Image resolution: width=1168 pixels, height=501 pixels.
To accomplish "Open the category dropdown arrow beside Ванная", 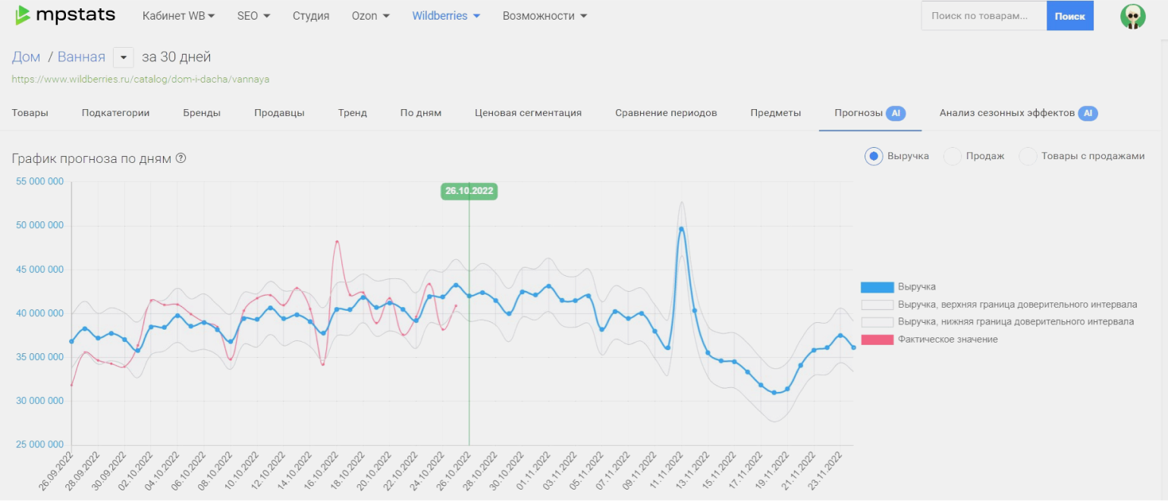I will [x=123, y=58].
